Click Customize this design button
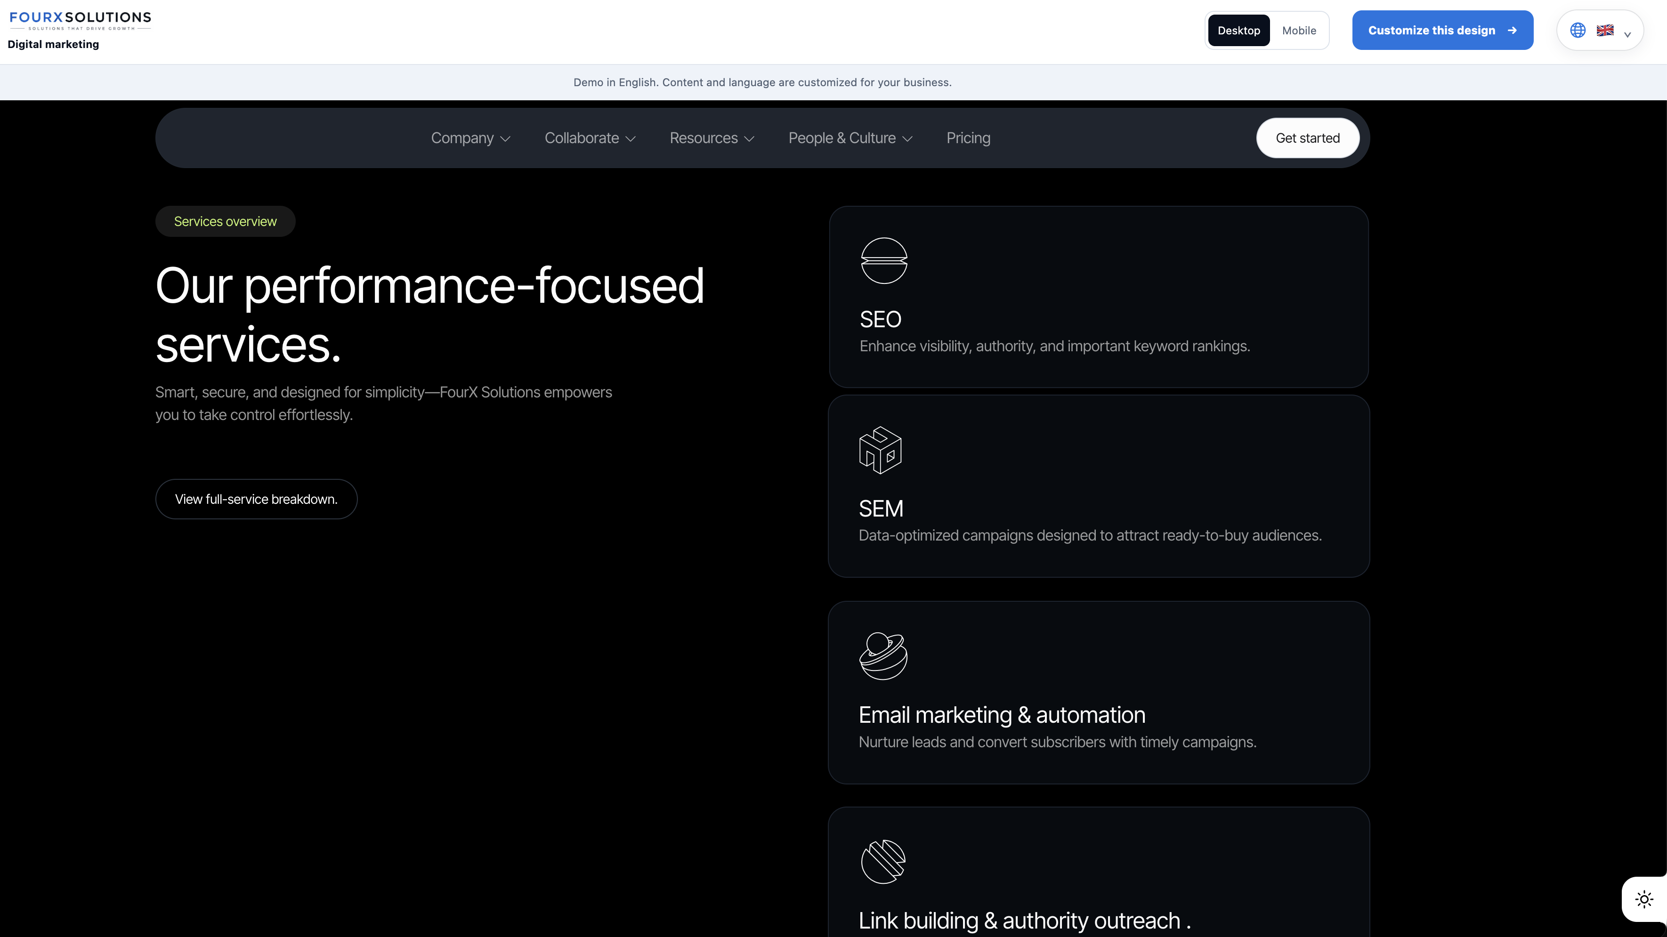This screenshot has width=1667, height=937. coord(1442,31)
